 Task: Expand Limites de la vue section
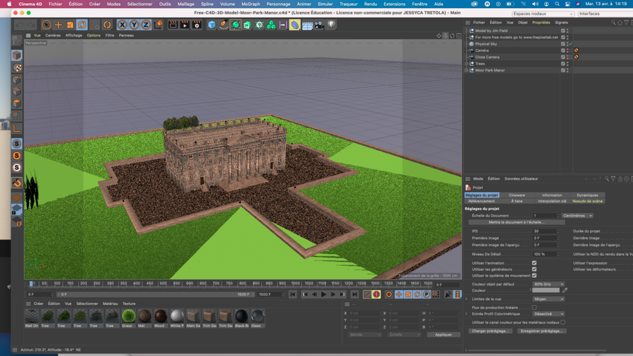click(x=467, y=299)
